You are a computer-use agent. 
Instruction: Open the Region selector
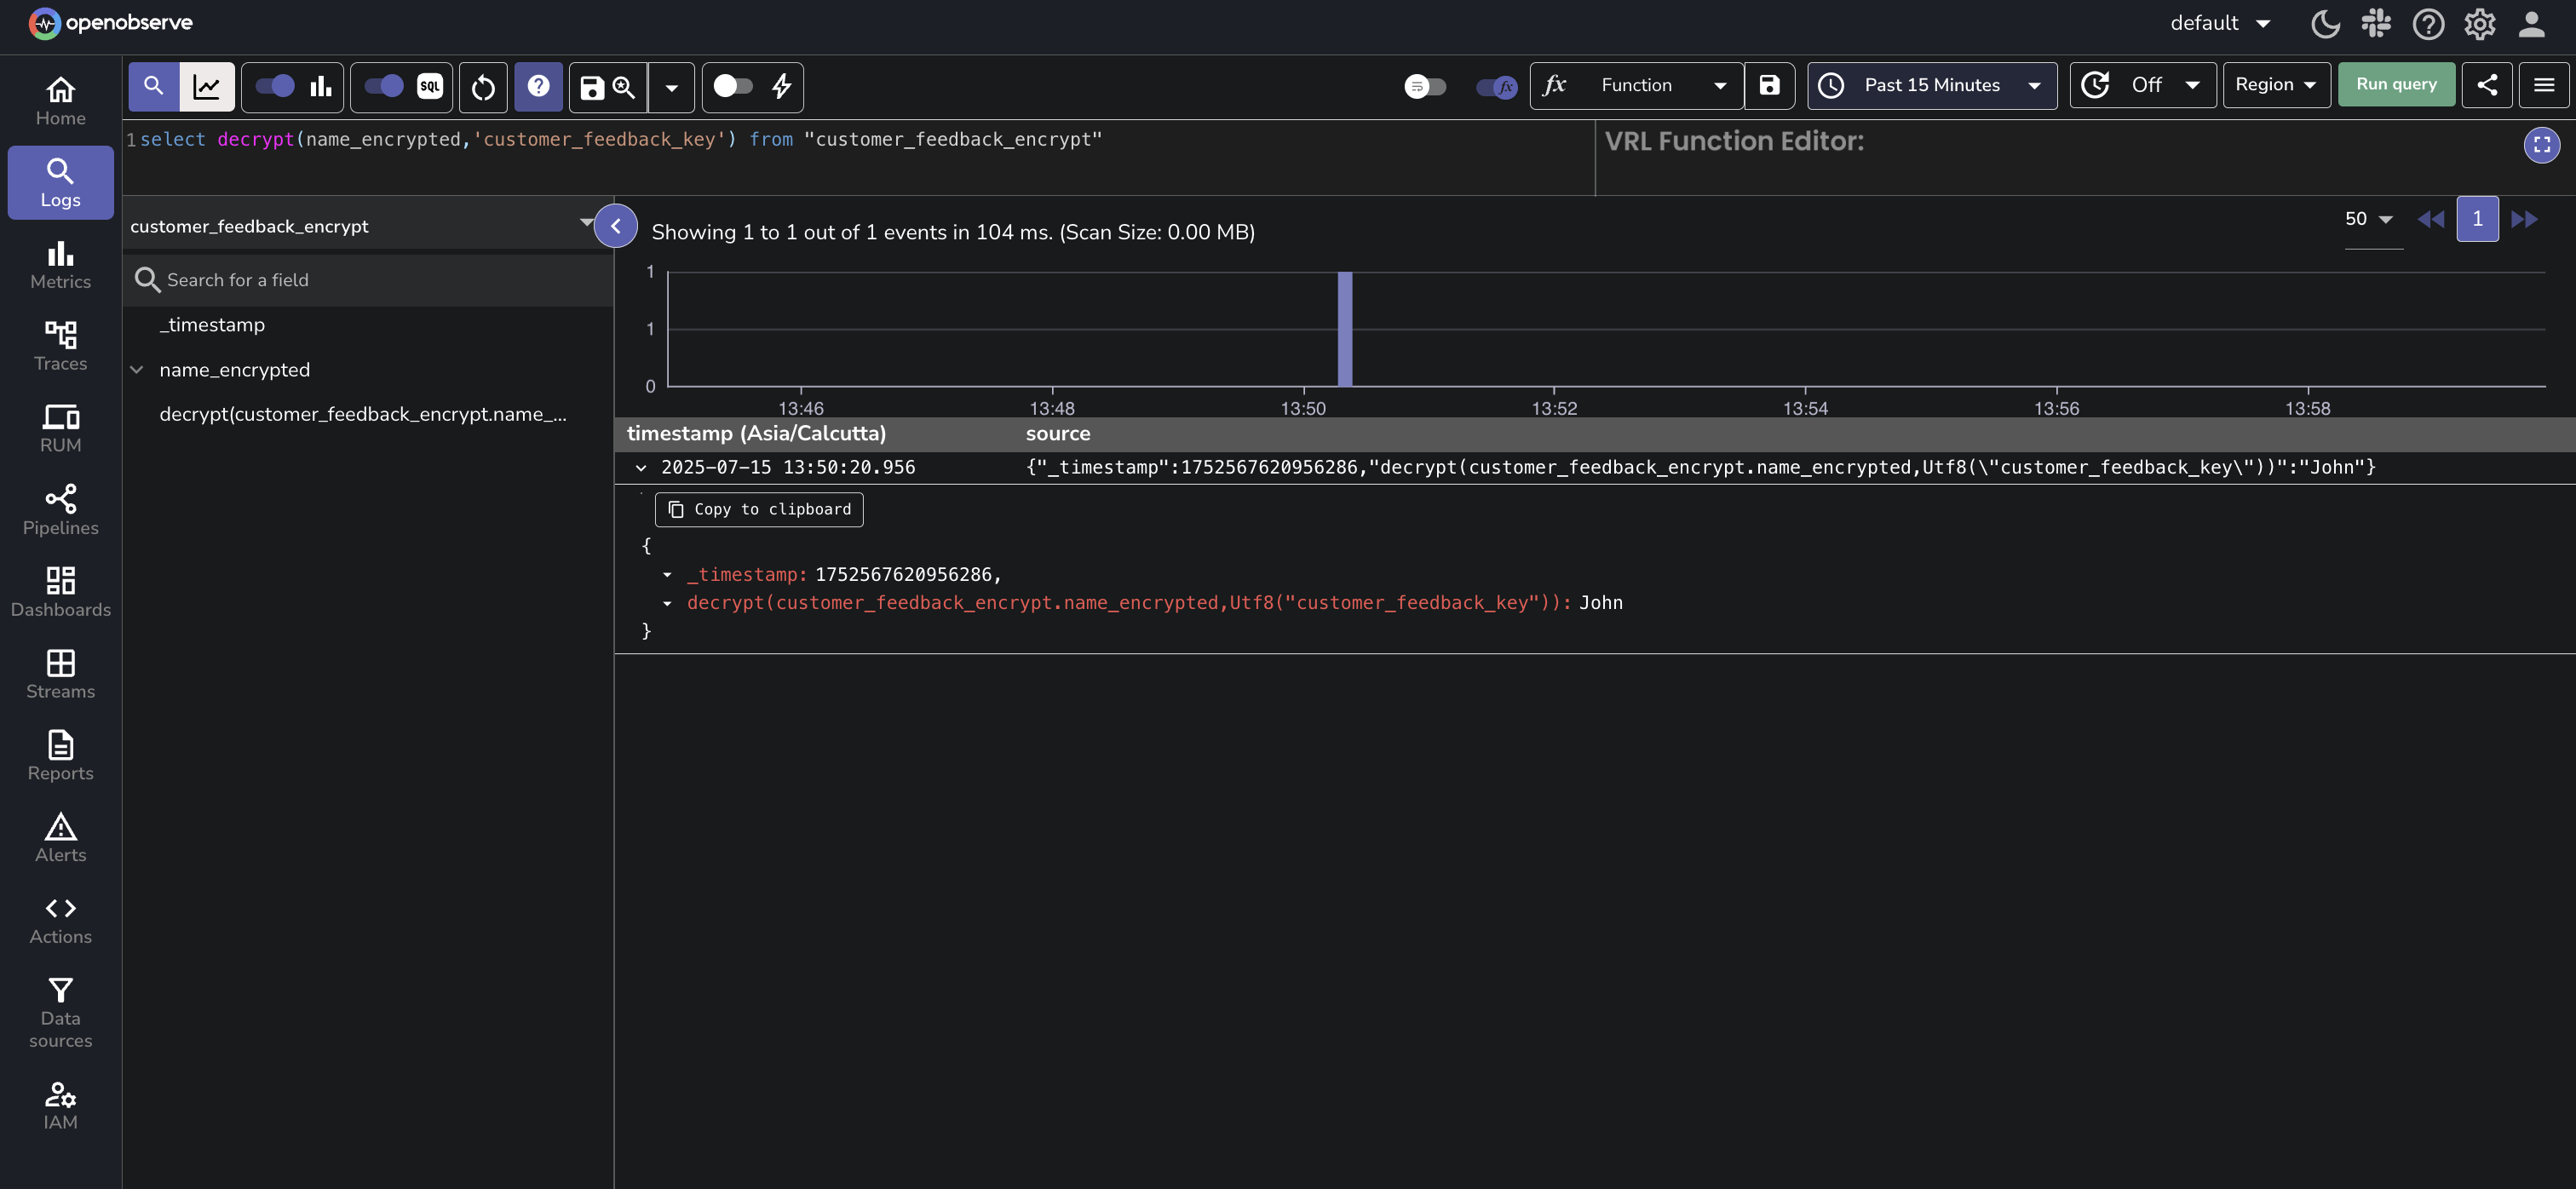click(x=2276, y=85)
